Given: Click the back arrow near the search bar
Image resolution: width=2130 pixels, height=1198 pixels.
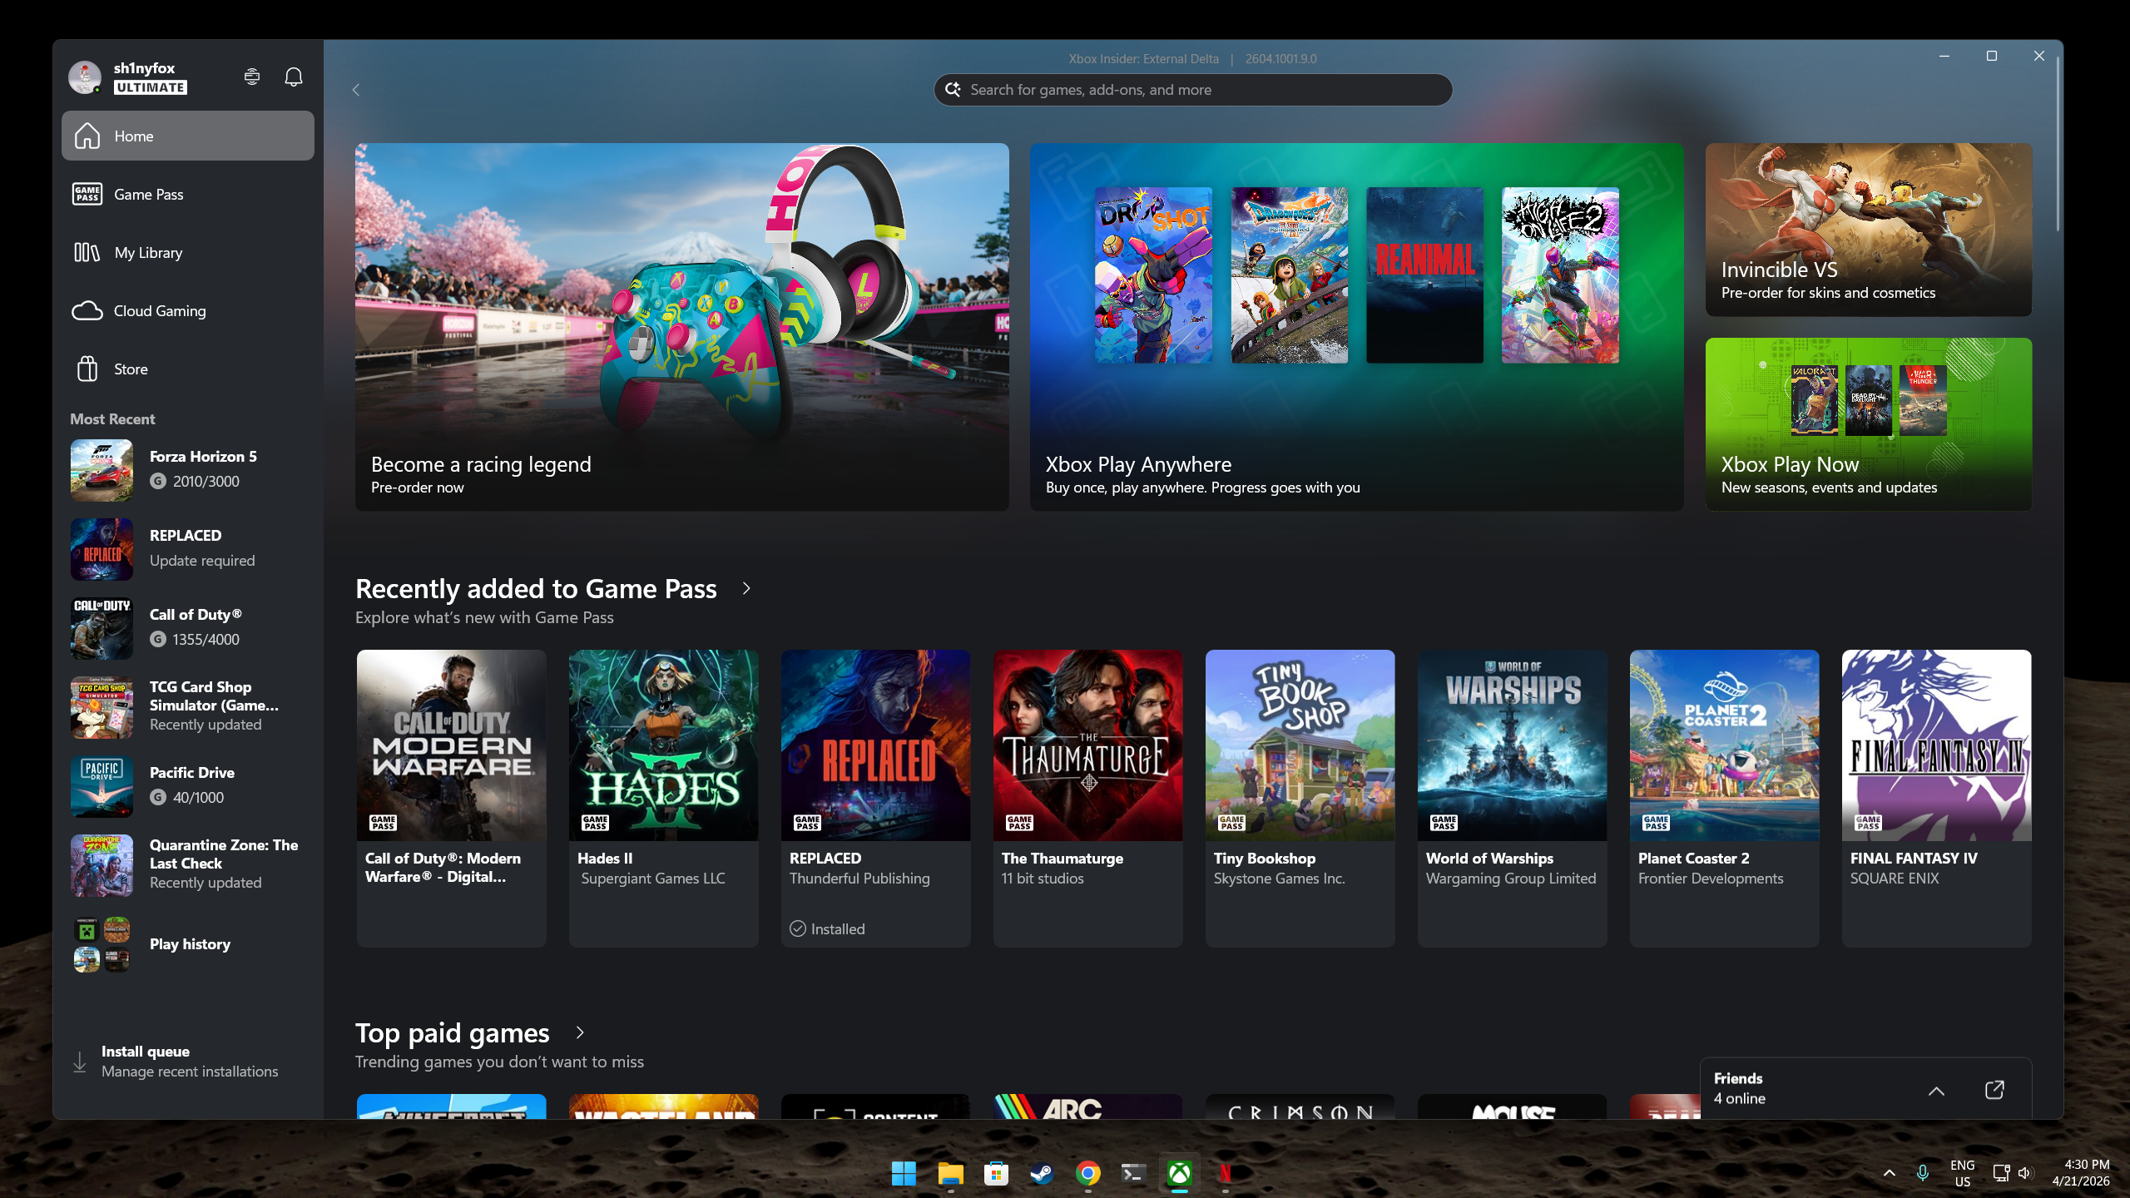Looking at the screenshot, I should [x=355, y=89].
